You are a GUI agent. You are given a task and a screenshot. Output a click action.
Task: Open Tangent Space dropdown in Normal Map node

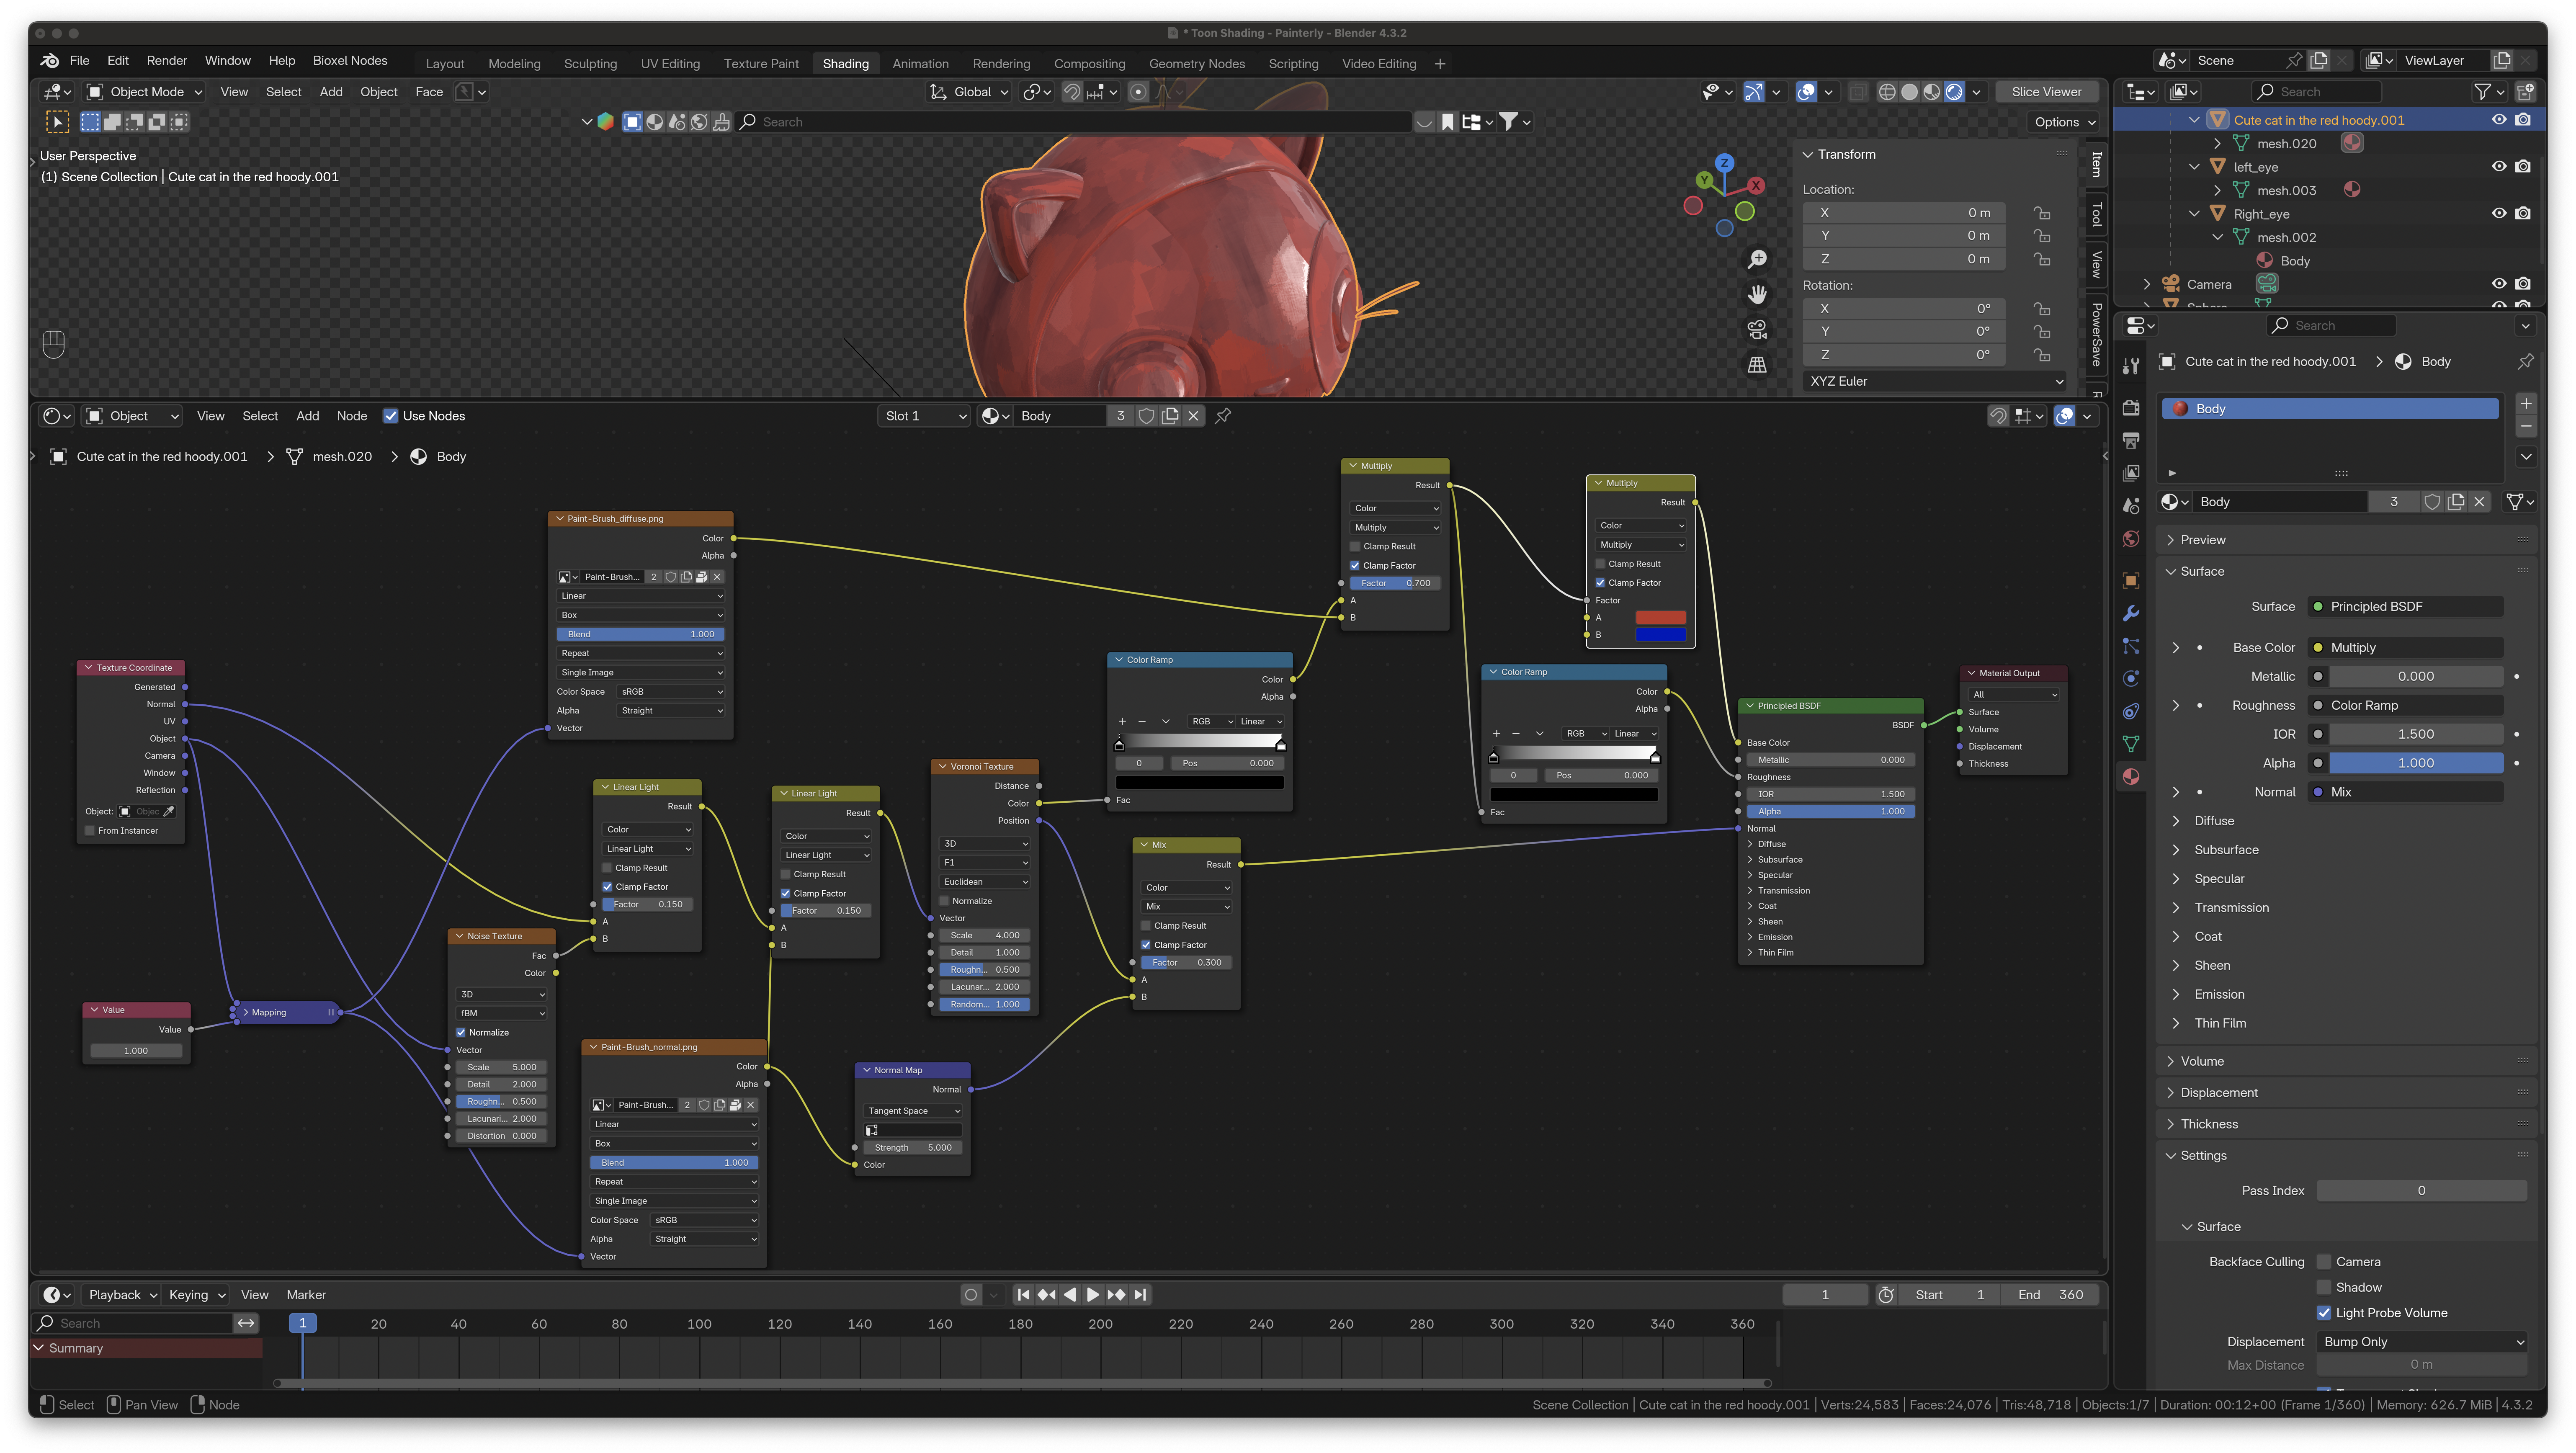[x=913, y=1111]
